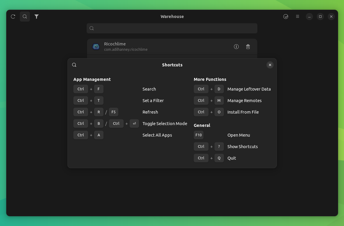Click the empty app search field
This screenshot has width=344, height=226.
(172, 28)
